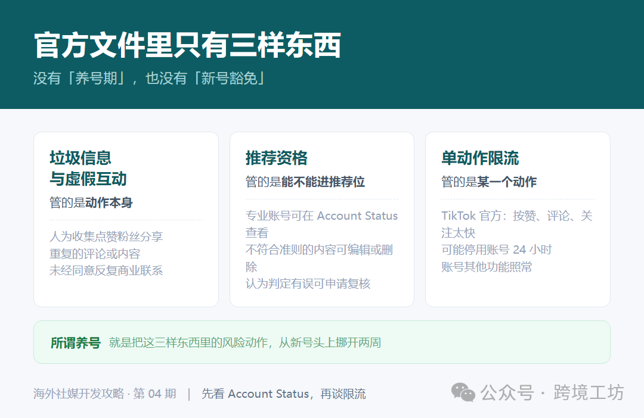The width and height of the screenshot is (644, 418).
Task: Click the line 未经同意反复商业联系
Action: pos(106,270)
